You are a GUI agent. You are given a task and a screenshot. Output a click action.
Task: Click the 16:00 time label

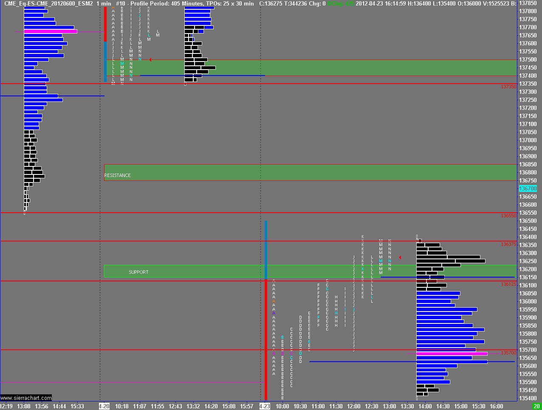pos(497,406)
